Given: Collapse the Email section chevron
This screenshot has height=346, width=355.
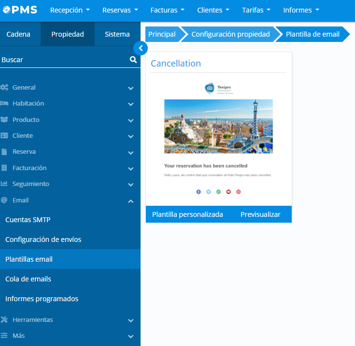Looking at the screenshot, I should (x=130, y=201).
